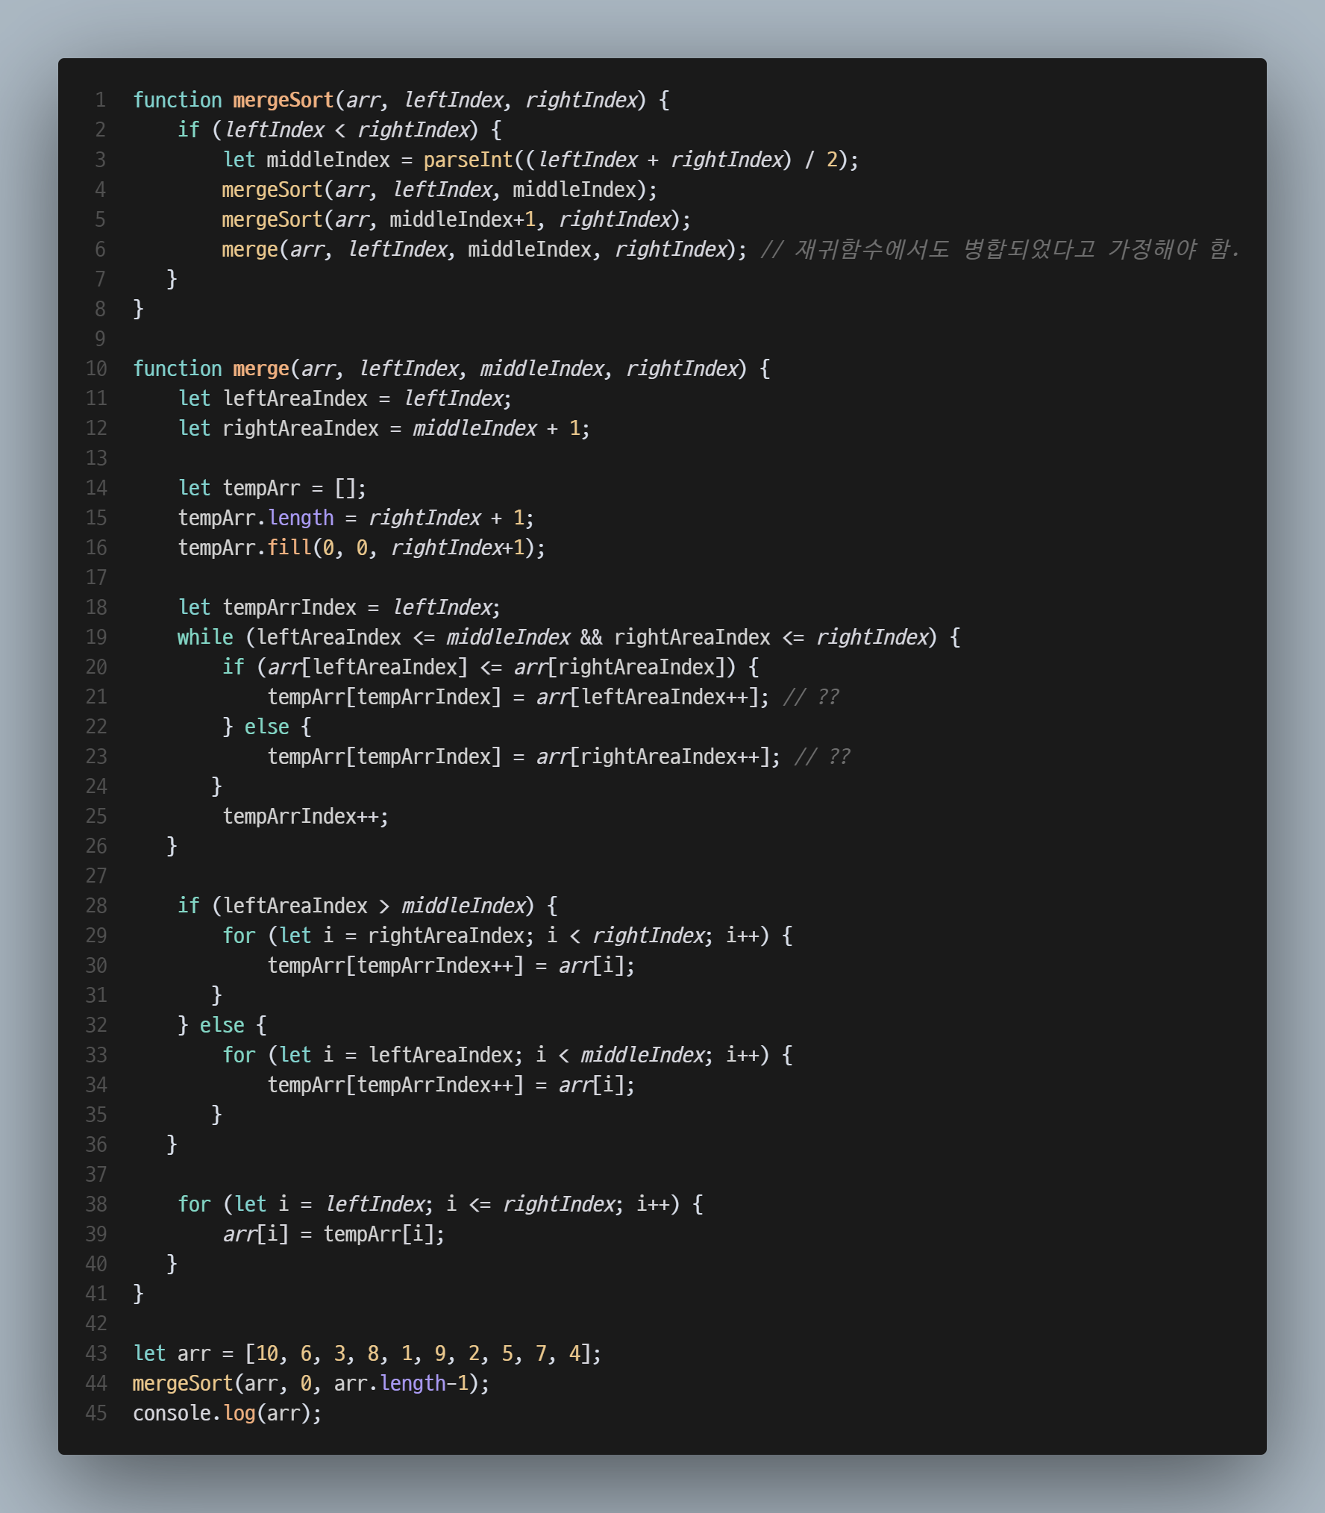
Task: Click the "if" keyword on line 28
Action: [189, 906]
